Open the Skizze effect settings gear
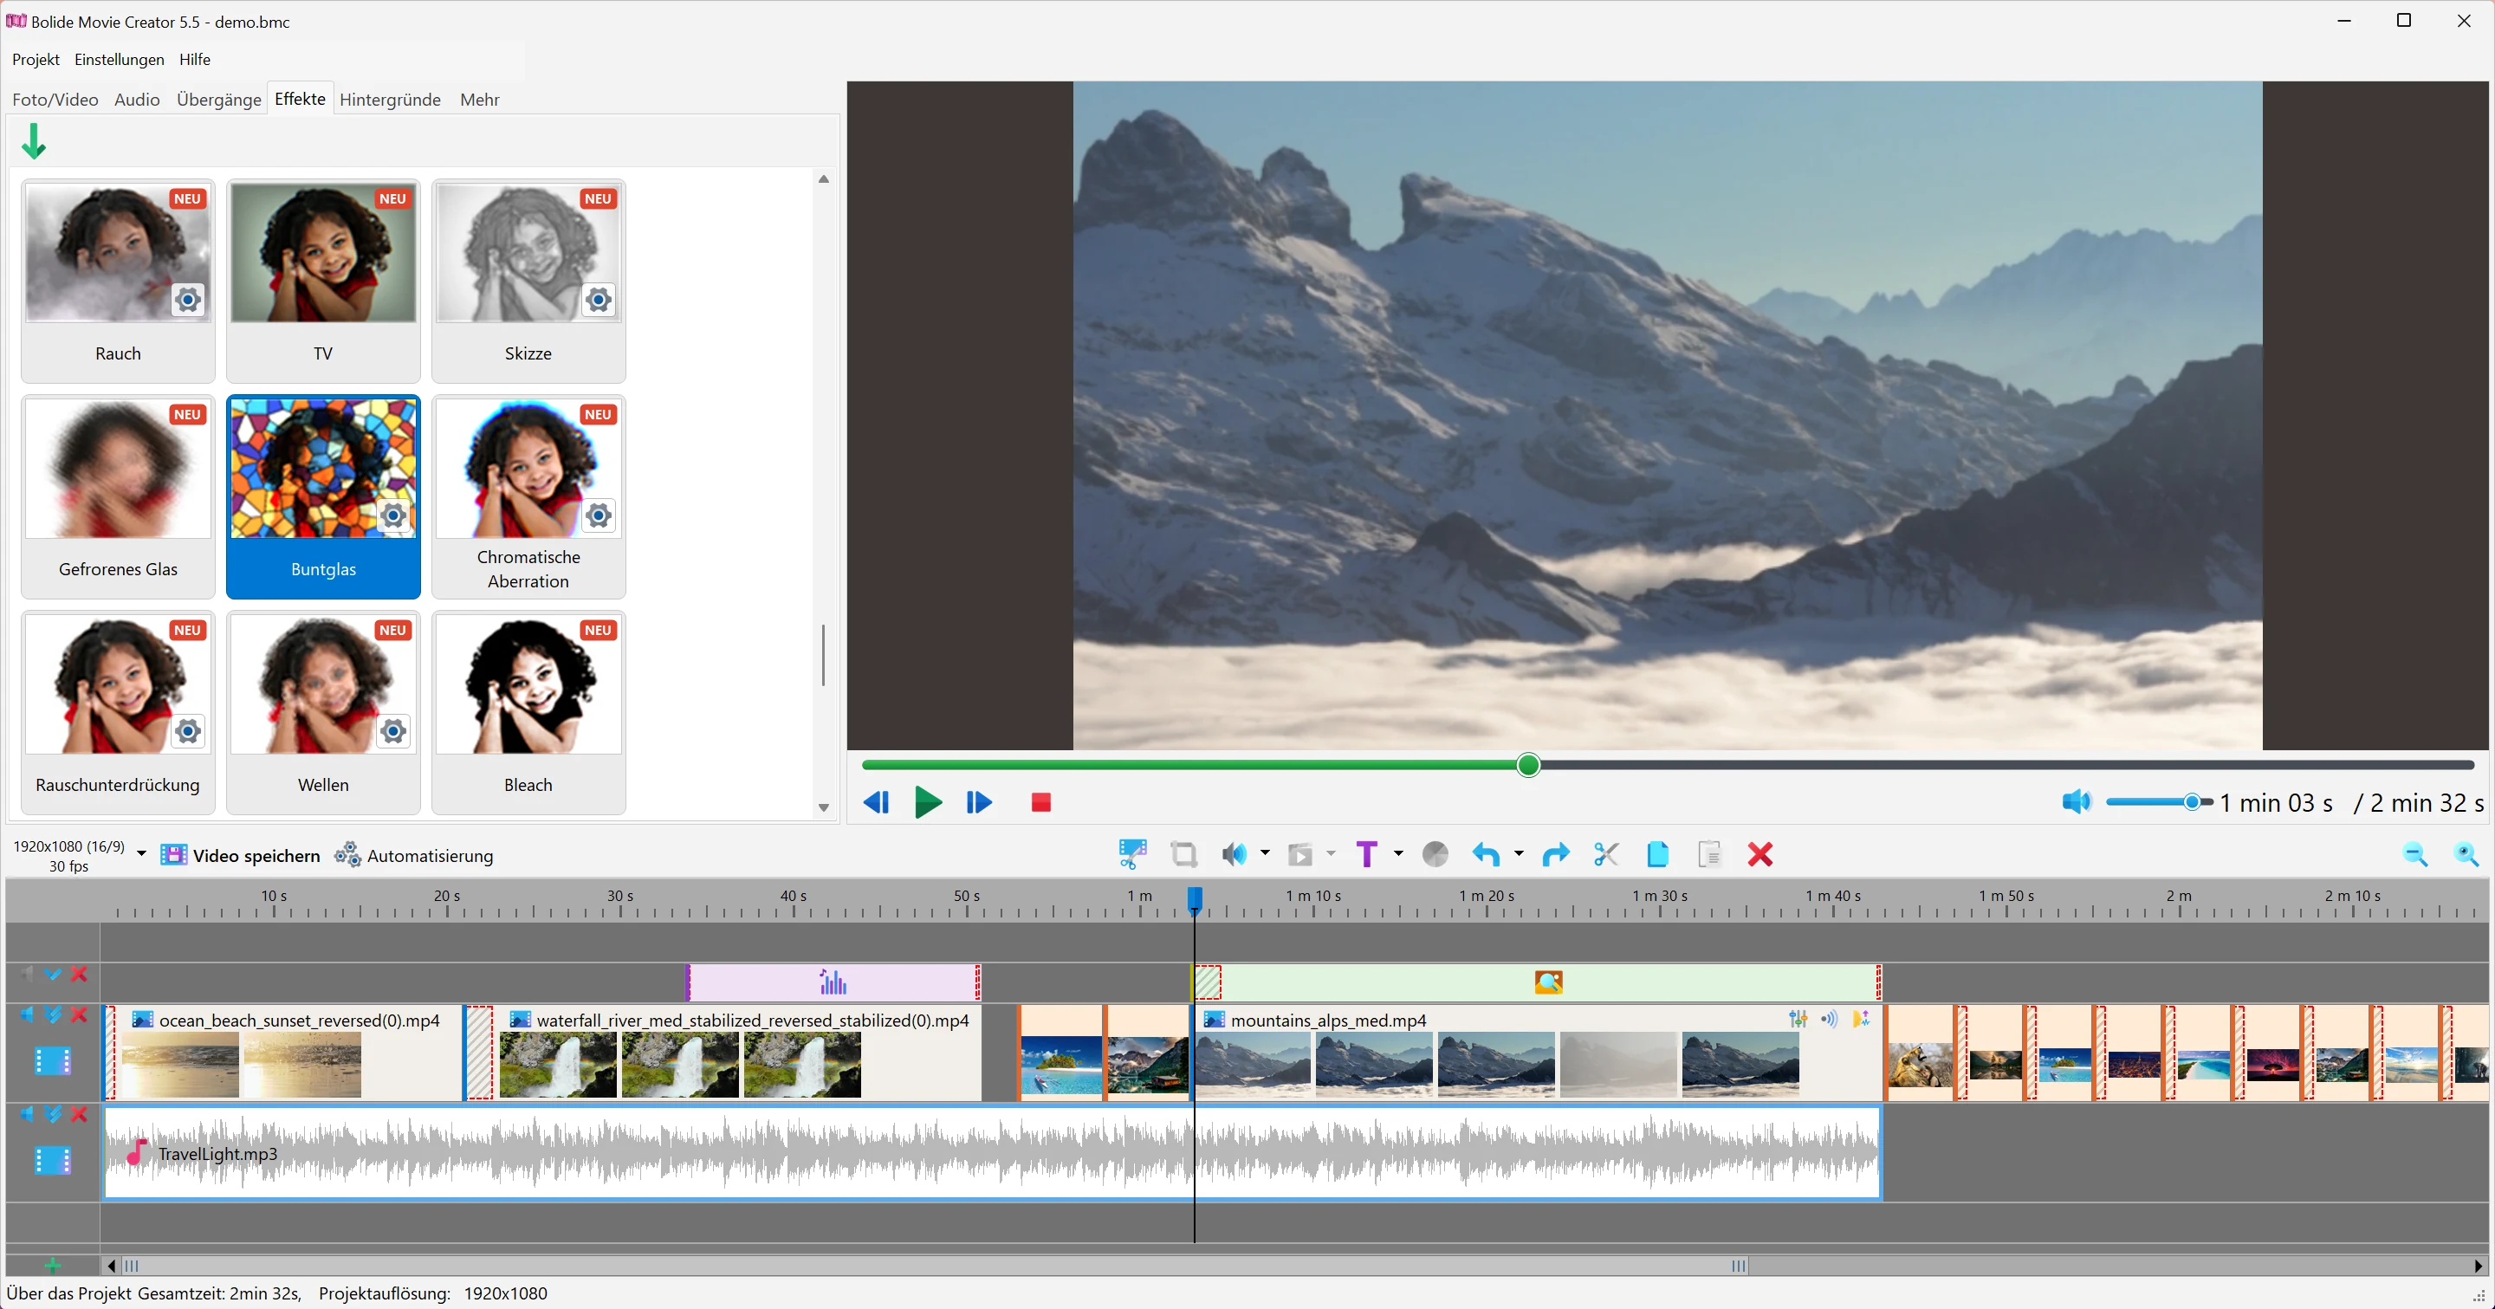 [599, 300]
